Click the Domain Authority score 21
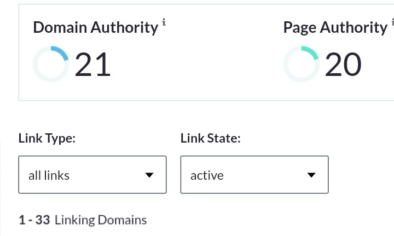Screen dimensions: 394x236 pyautogui.click(x=92, y=65)
